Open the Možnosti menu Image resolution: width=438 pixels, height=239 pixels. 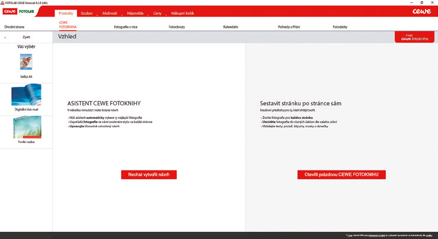[x=110, y=13]
